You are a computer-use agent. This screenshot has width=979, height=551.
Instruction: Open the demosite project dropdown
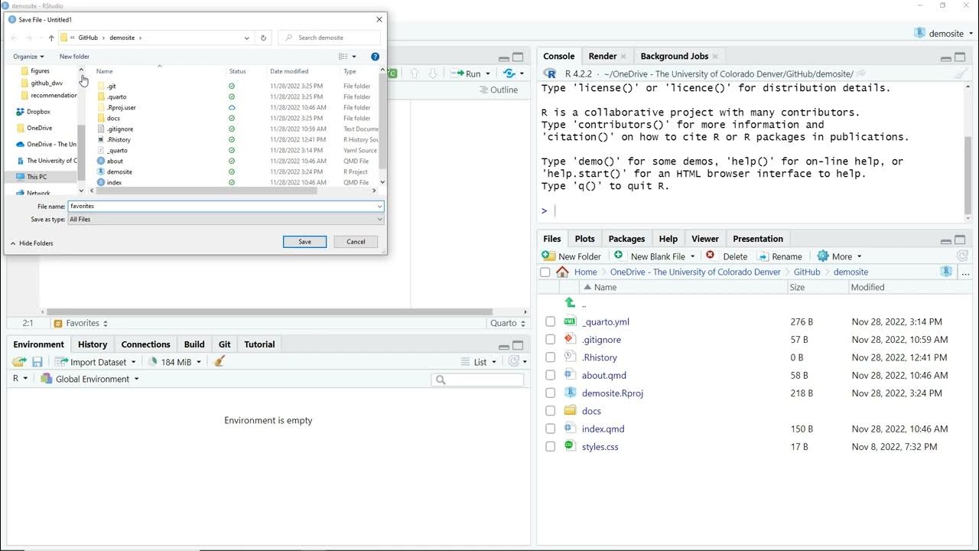[944, 33]
